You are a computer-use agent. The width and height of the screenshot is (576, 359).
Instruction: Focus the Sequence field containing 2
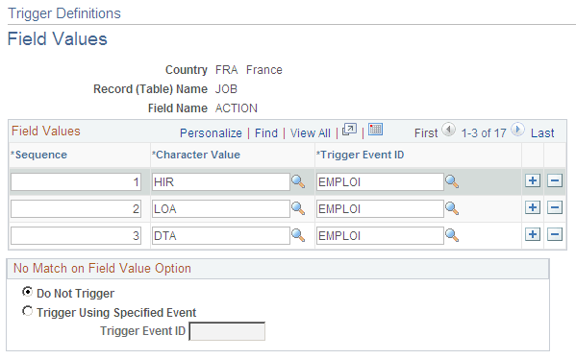tap(76, 208)
